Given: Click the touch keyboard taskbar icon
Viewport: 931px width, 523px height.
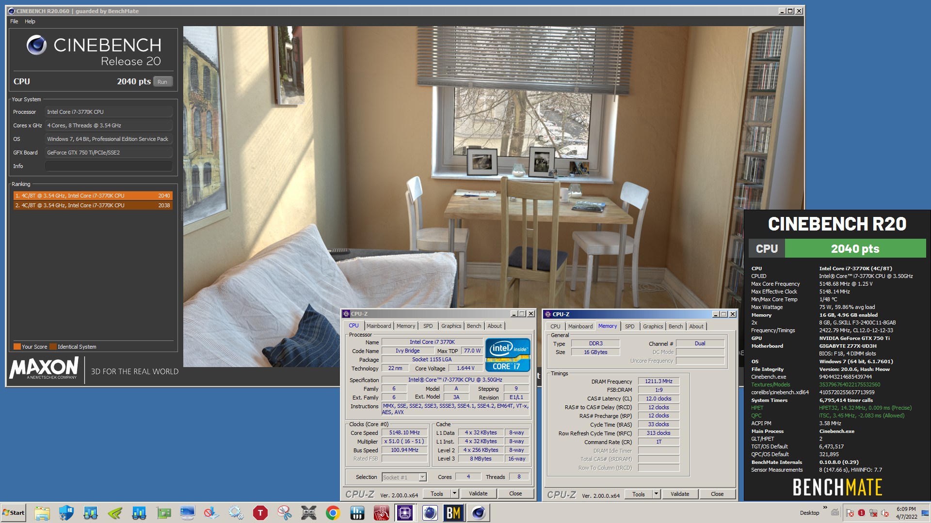Looking at the screenshot, I should click(x=835, y=512).
